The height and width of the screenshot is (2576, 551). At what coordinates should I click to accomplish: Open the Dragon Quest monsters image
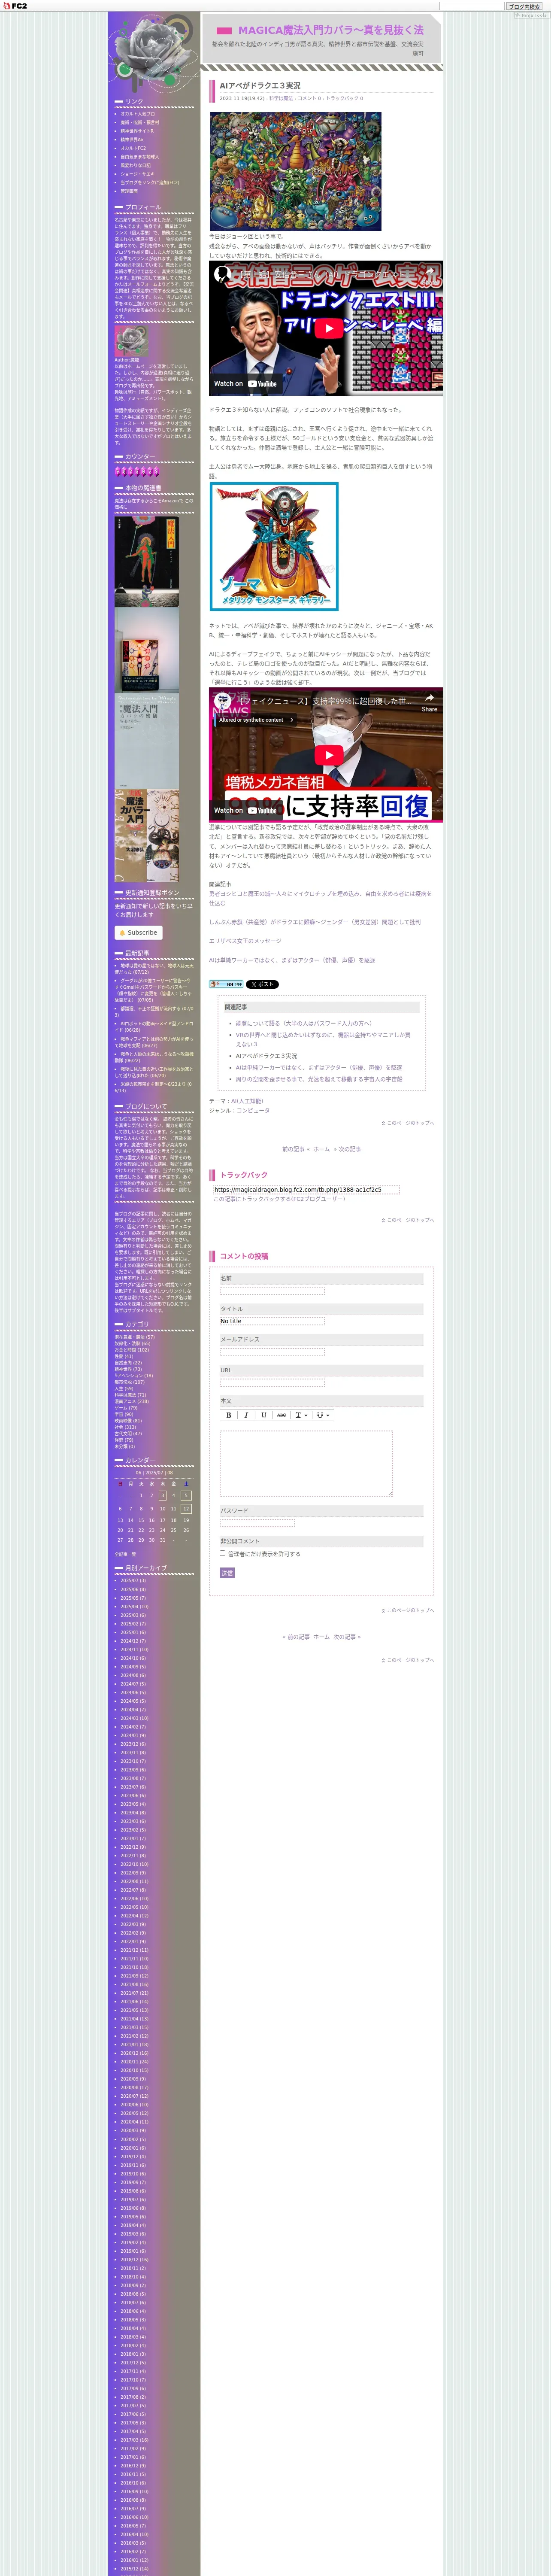click(295, 171)
